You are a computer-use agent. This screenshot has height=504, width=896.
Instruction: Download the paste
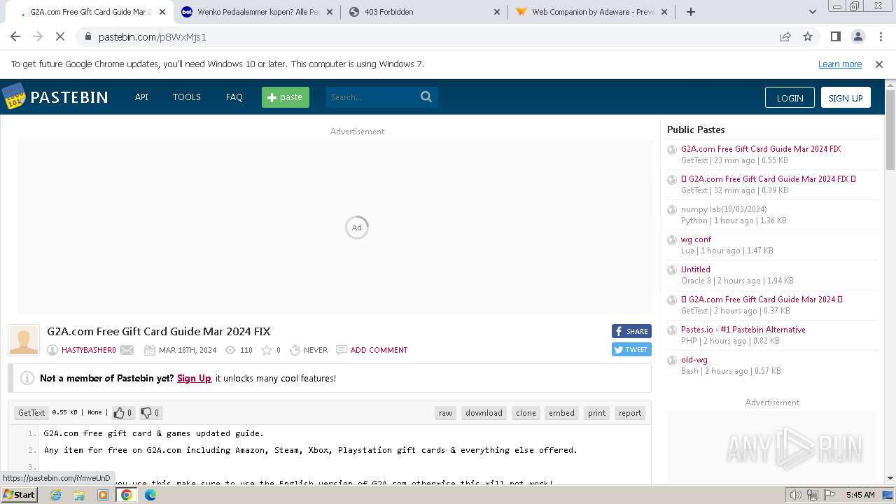coord(484,413)
